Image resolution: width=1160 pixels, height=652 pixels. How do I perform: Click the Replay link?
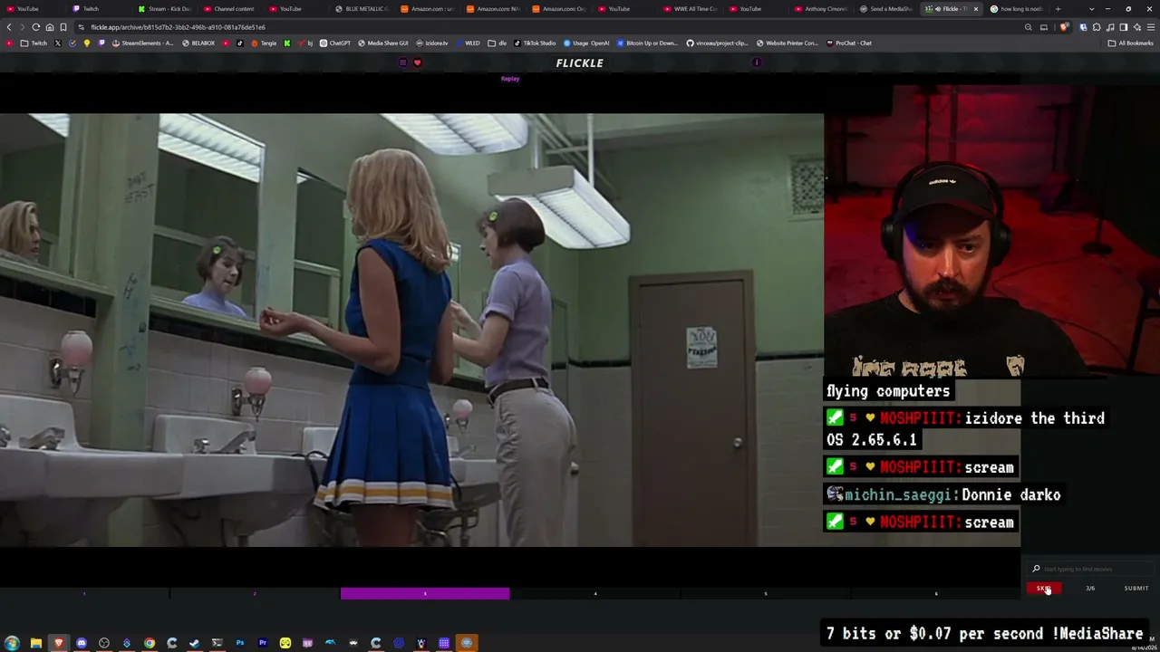[510, 79]
